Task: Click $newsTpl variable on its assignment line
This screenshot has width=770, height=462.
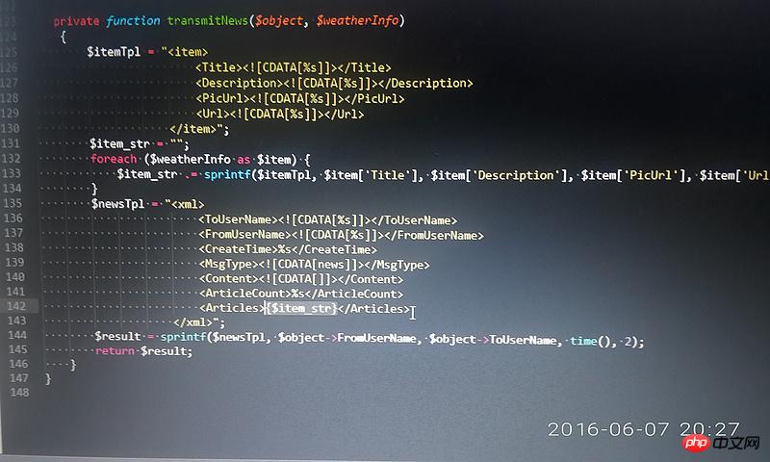Action: click(x=117, y=204)
